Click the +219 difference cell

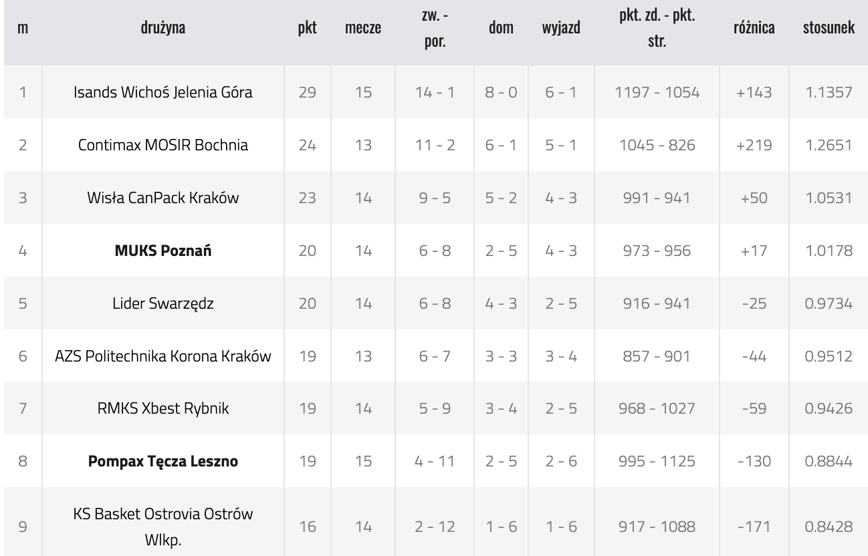point(754,145)
